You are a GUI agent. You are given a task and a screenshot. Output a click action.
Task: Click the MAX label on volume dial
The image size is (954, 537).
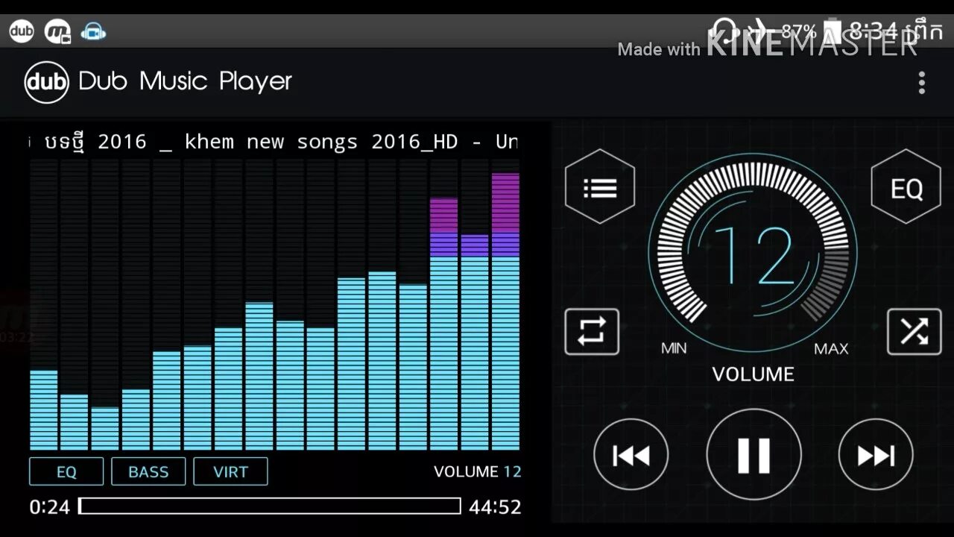point(831,348)
